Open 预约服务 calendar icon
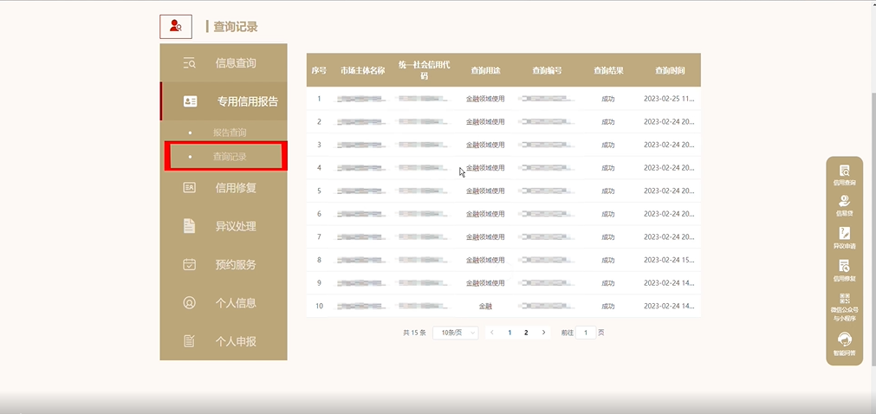Image resolution: width=876 pixels, height=414 pixels. point(190,264)
